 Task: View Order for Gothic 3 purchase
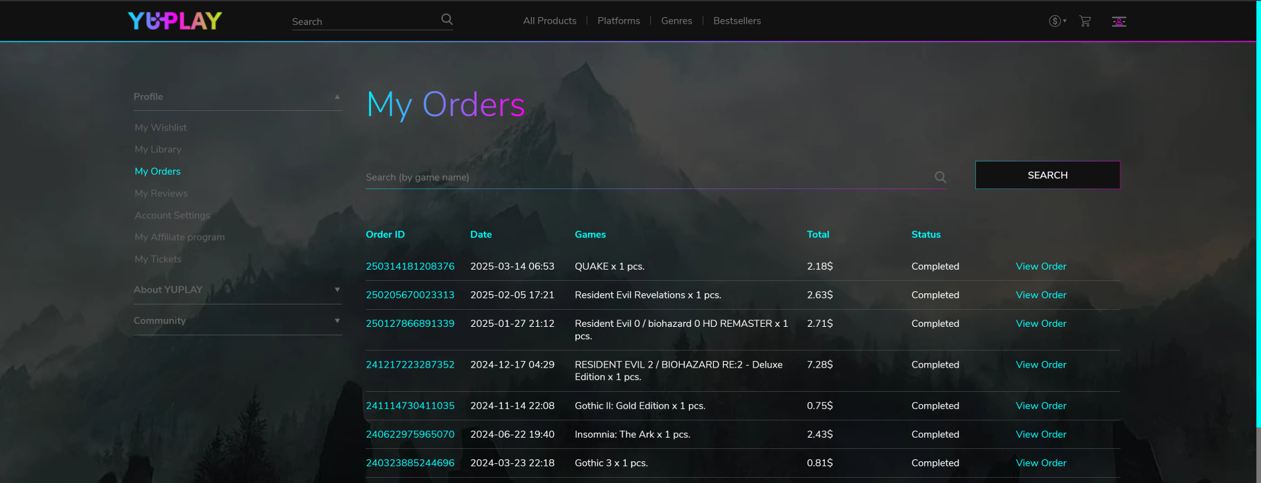[1040, 463]
